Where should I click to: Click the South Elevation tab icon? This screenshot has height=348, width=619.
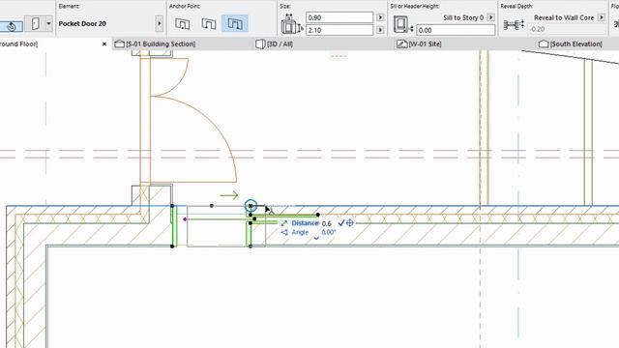pyautogui.click(x=544, y=43)
